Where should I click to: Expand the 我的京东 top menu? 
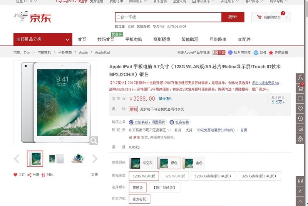point(138,2)
